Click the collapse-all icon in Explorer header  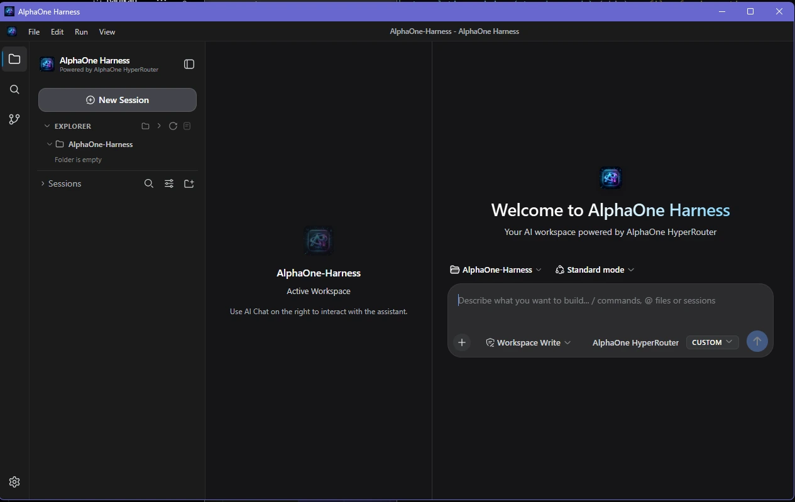click(x=187, y=126)
